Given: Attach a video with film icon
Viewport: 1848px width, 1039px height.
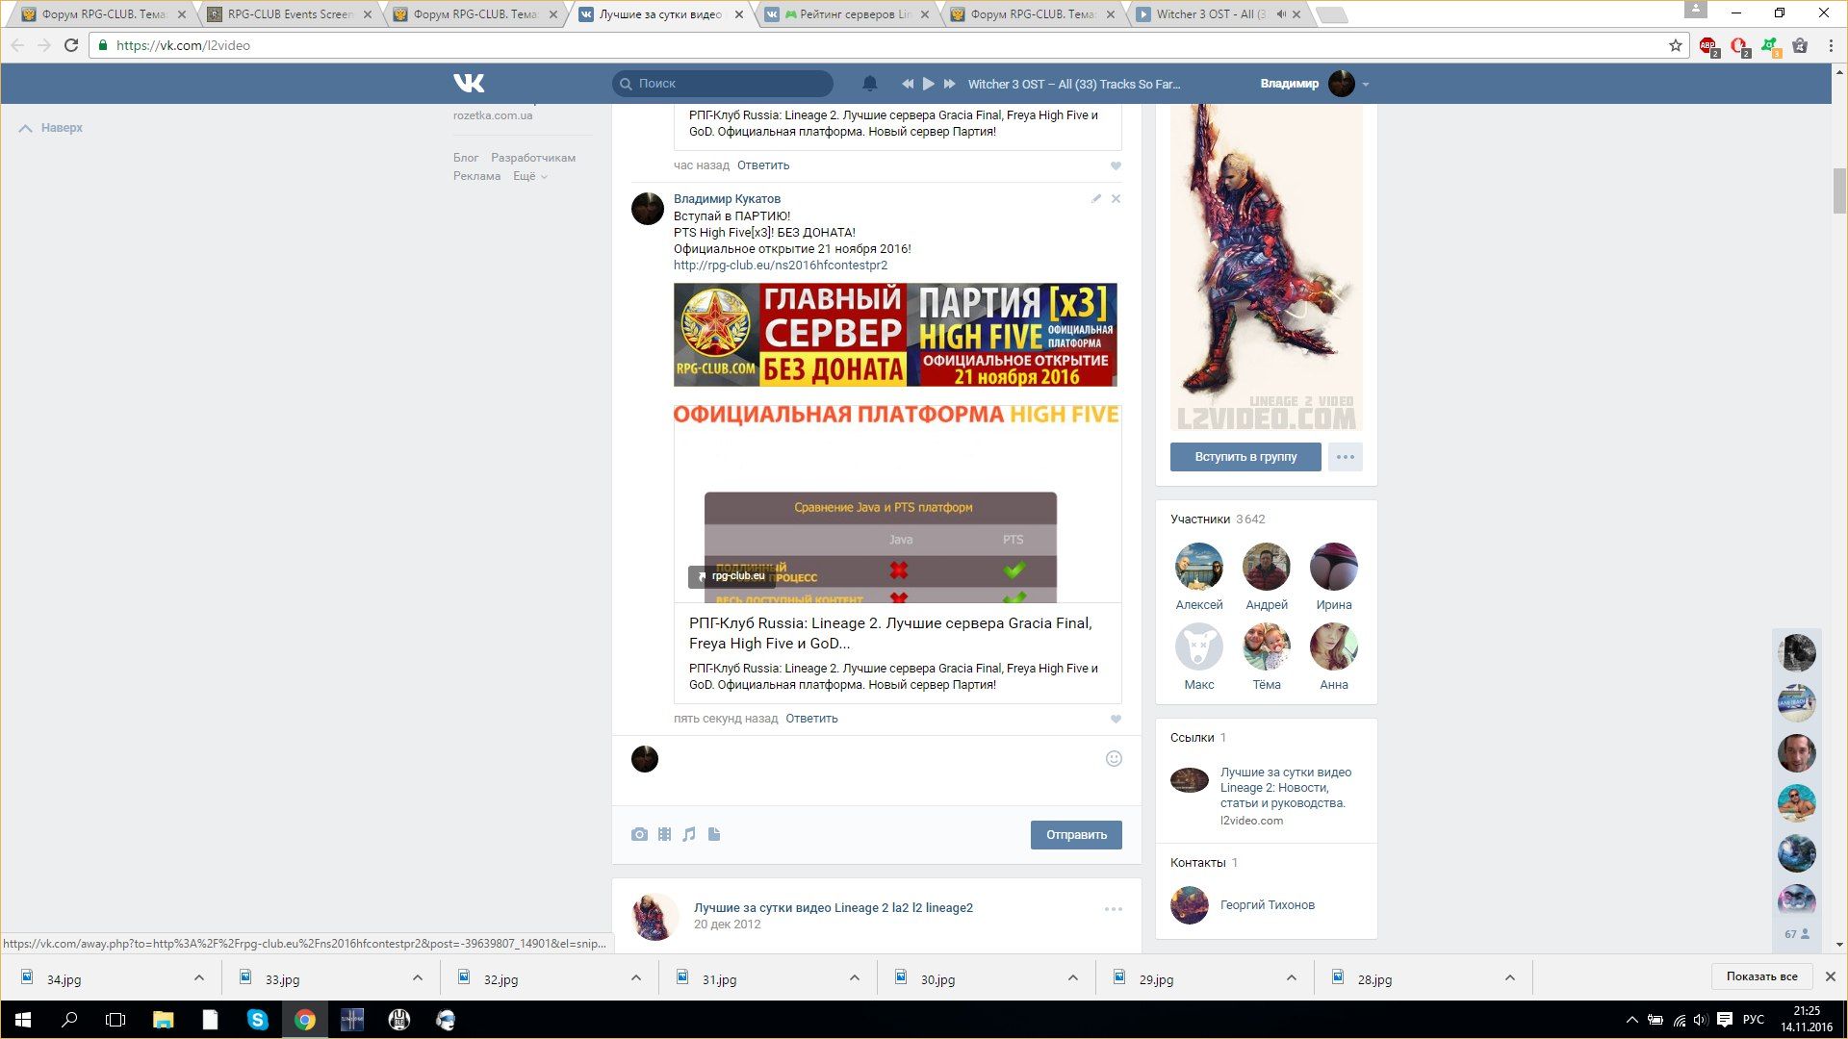Looking at the screenshot, I should 664,834.
